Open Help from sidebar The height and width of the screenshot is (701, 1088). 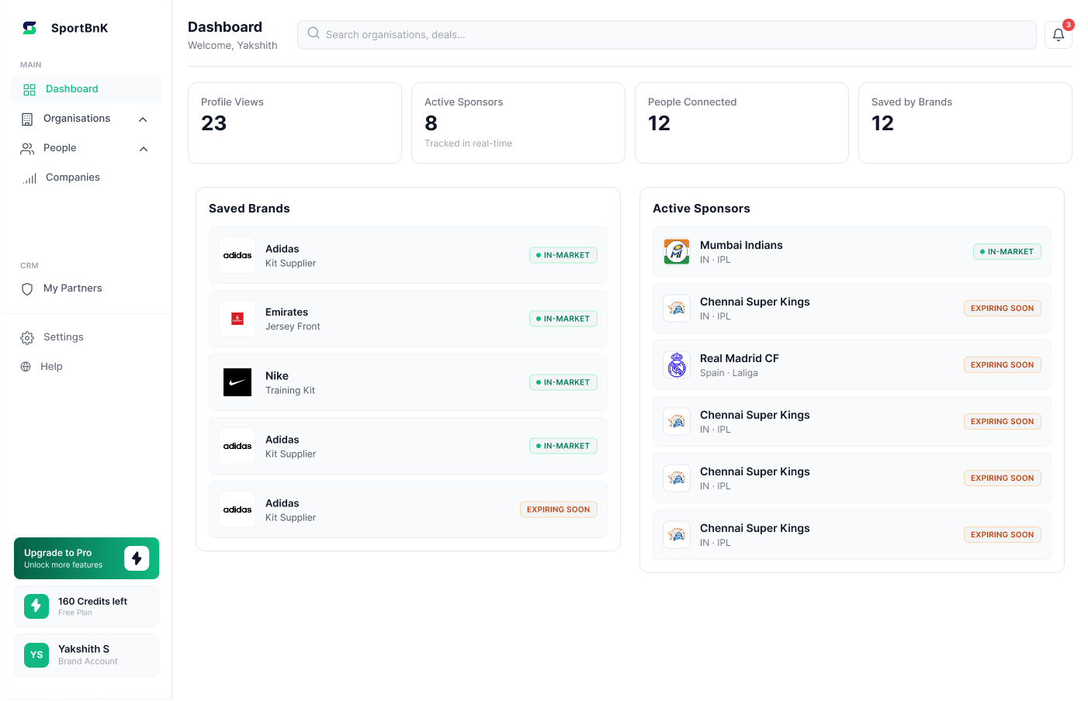(x=86, y=367)
